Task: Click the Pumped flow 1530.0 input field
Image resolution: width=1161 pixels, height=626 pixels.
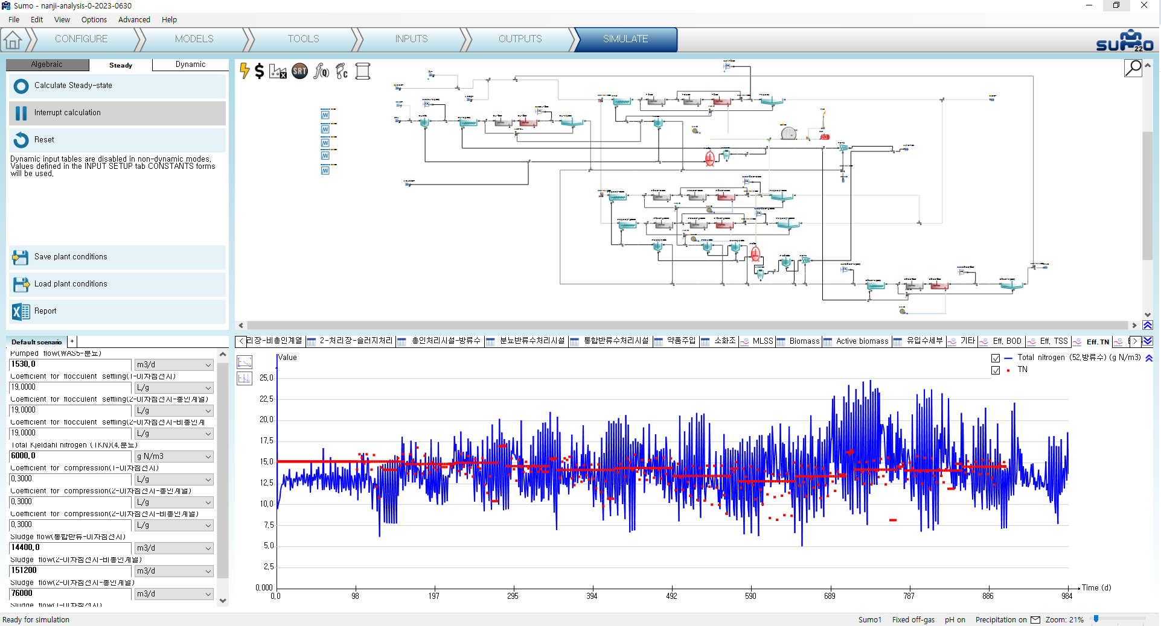Action: 70,365
